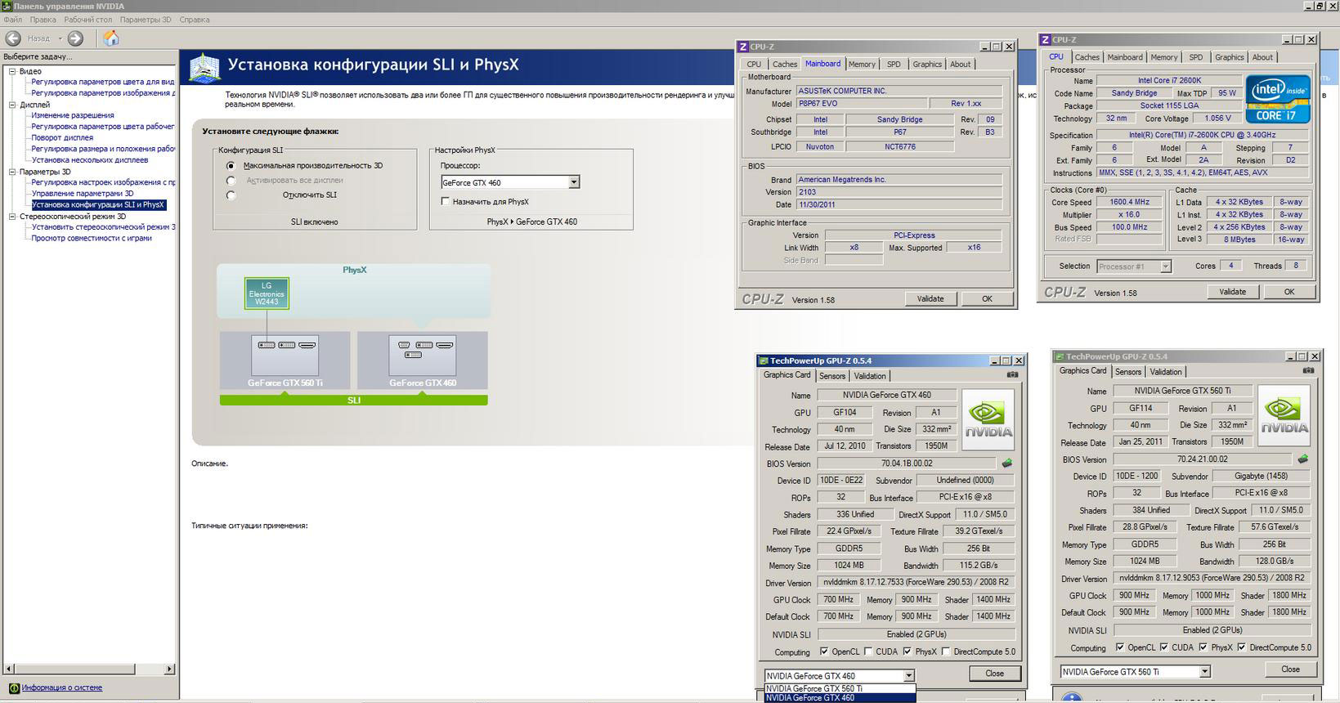The height and width of the screenshot is (703, 1340).
Task: Open the 'Справка' menu
Action: point(195,20)
